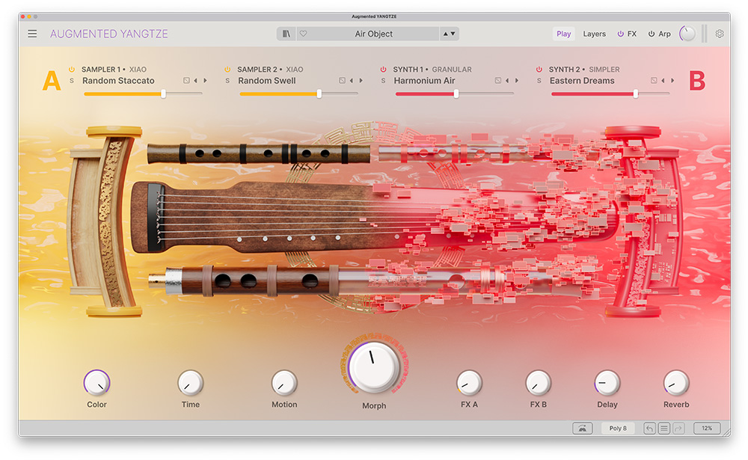
Task: Open the hamburger main menu
Action: click(32, 34)
